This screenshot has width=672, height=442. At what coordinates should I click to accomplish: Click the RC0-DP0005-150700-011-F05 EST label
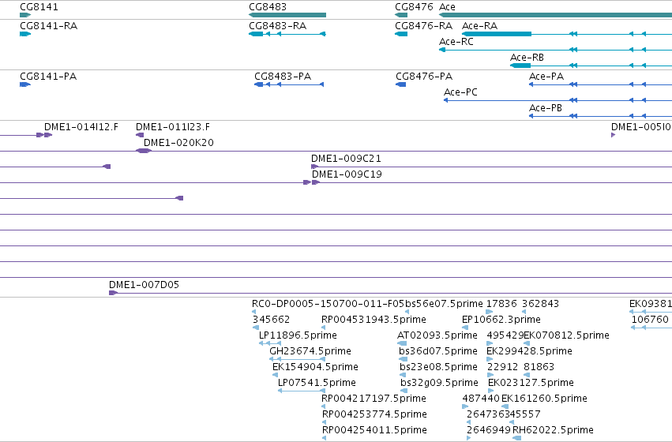(328, 304)
